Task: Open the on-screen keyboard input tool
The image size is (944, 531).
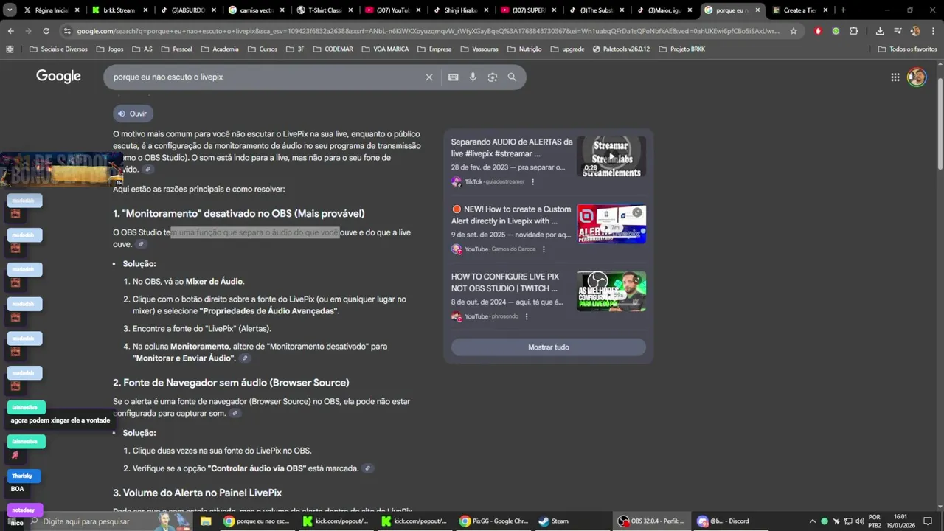Action: click(x=453, y=77)
